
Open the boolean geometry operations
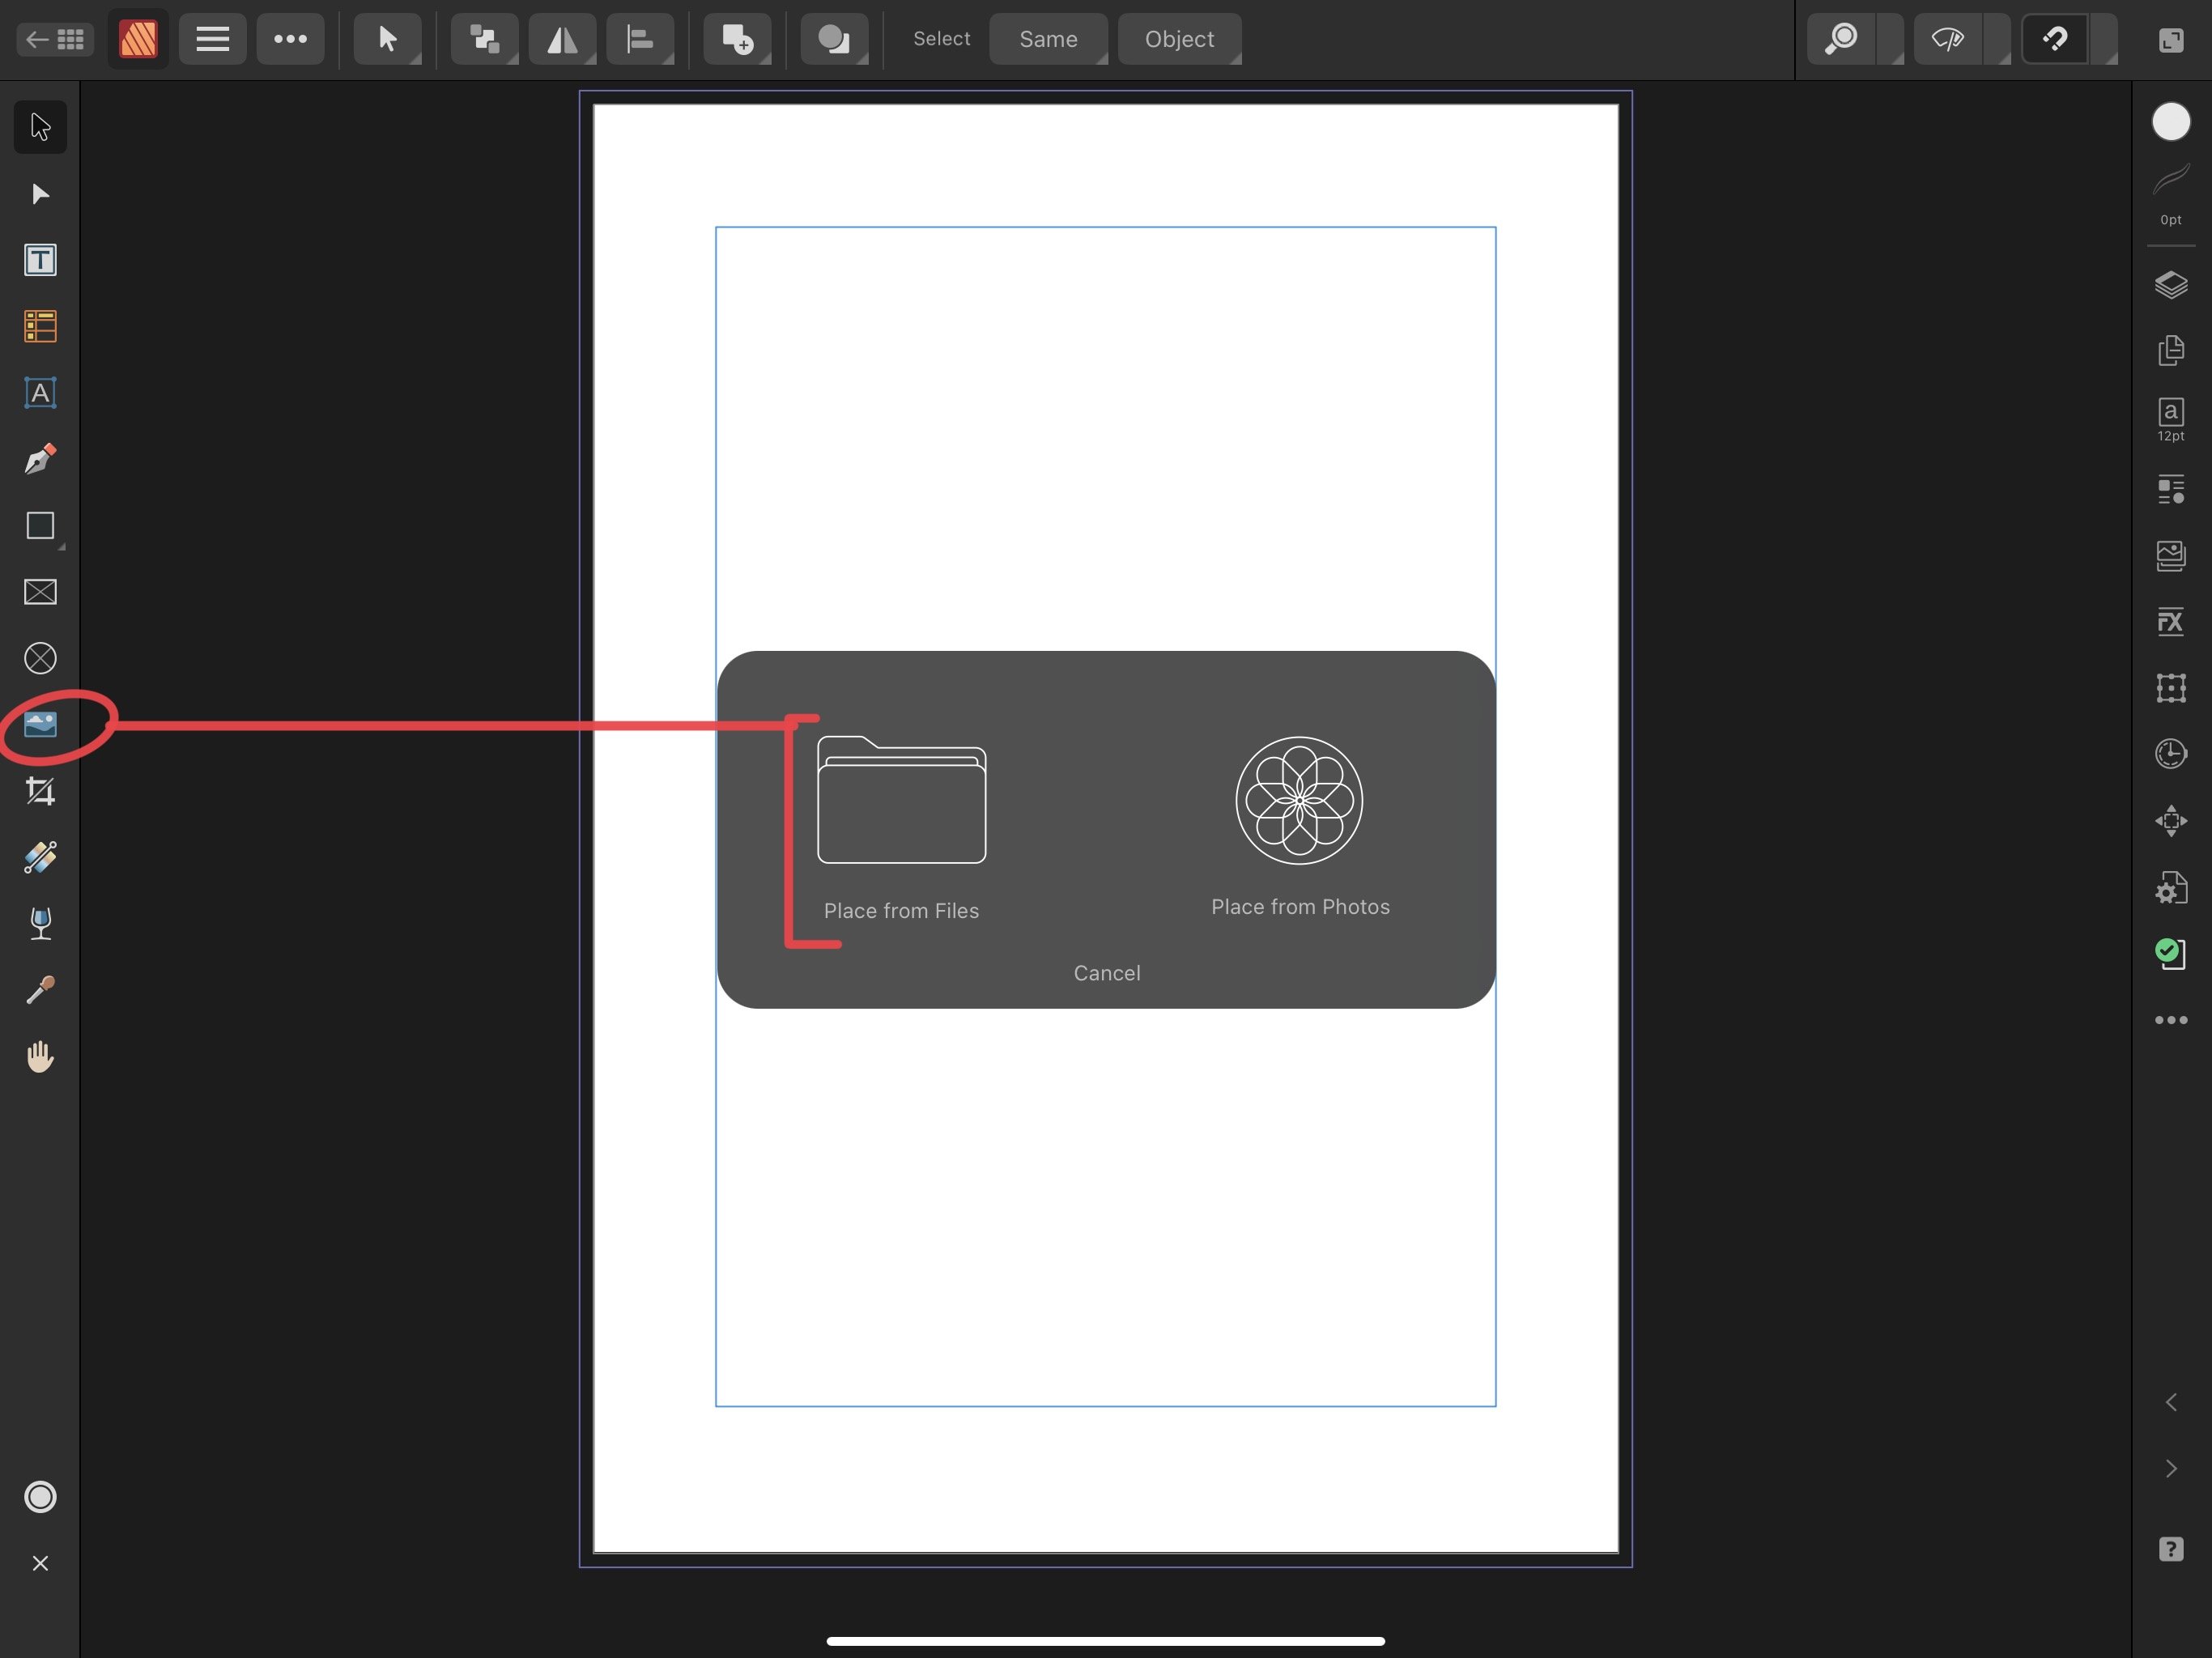[834, 39]
